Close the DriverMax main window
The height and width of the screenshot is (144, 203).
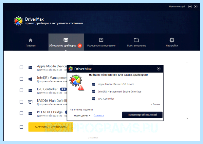tap(195, 7)
